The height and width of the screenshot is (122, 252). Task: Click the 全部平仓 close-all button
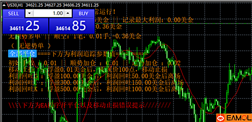[22, 54]
